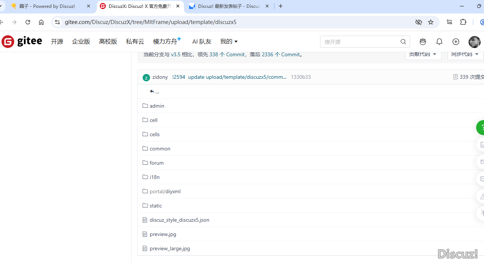Image resolution: width=484 pixels, height=263 pixels.
Task: Click the Gitee logo
Action: point(22,41)
